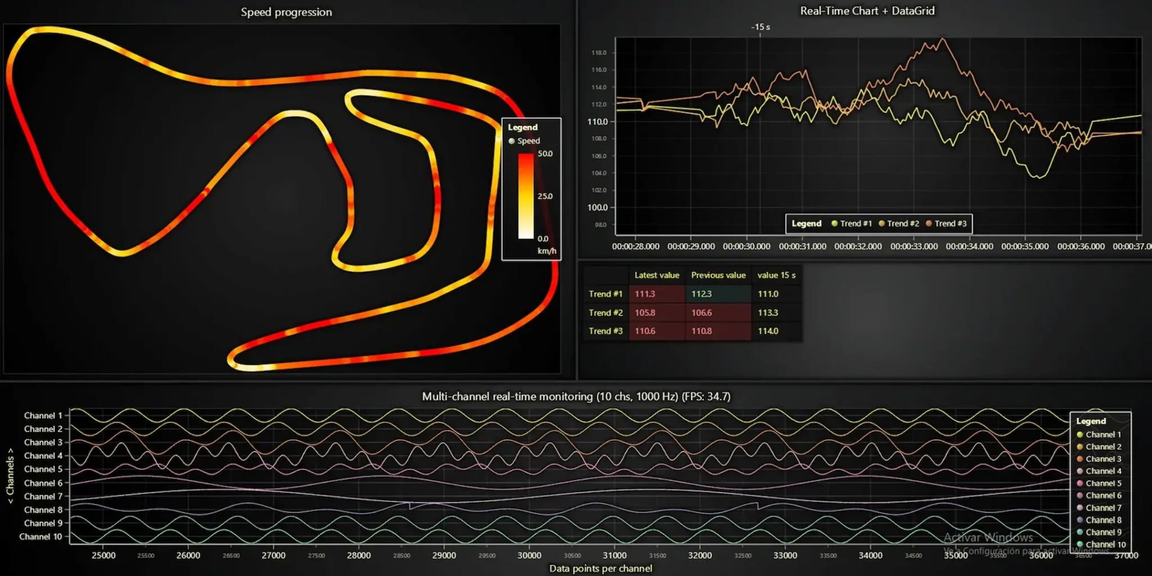Toggle Channel 4 in legend box
The image size is (1152, 576).
(x=1099, y=471)
